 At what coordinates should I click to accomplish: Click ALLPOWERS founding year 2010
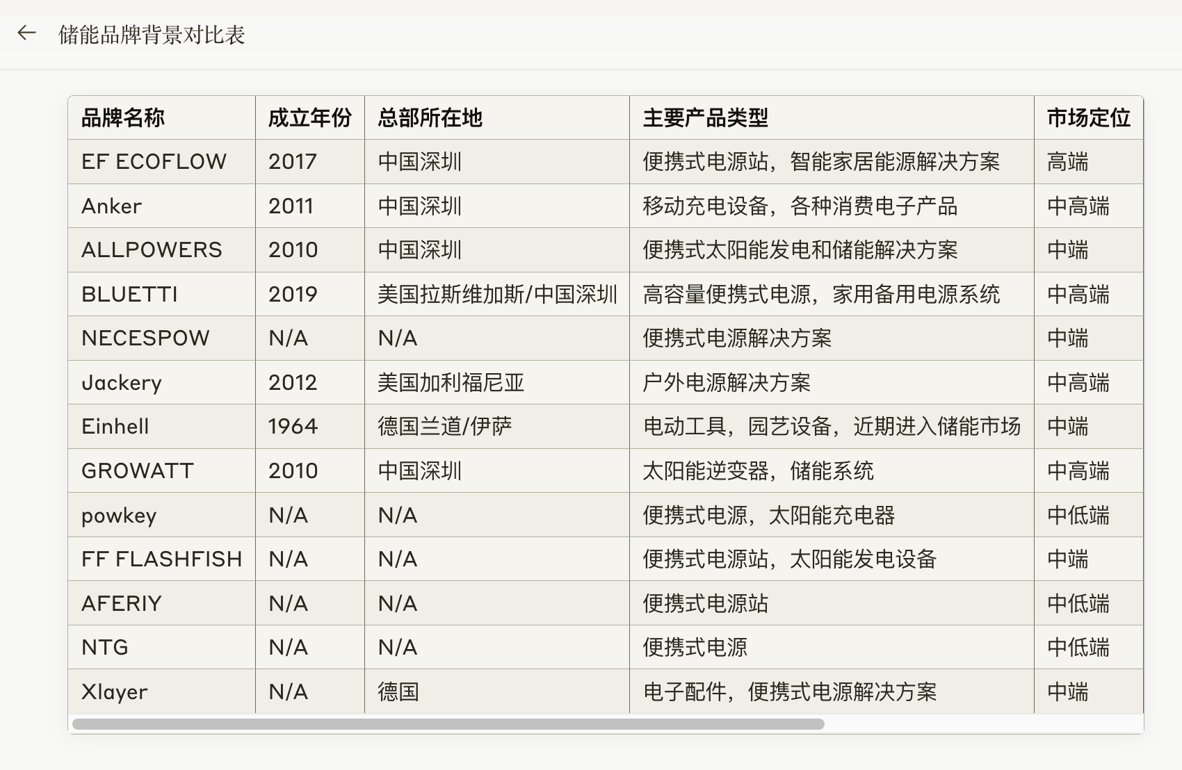click(x=310, y=250)
